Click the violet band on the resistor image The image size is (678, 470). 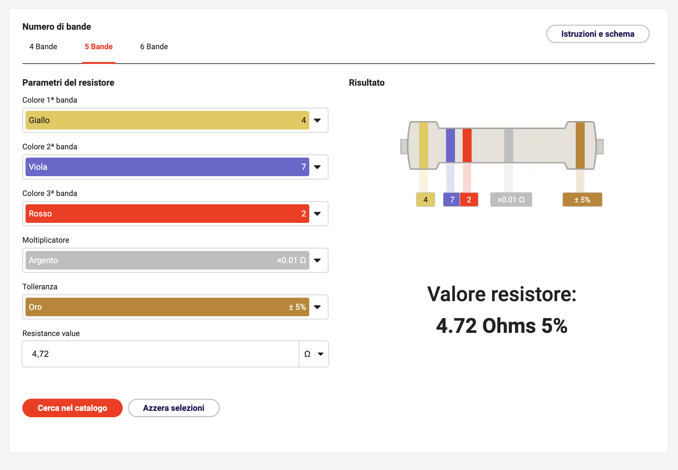(x=450, y=145)
